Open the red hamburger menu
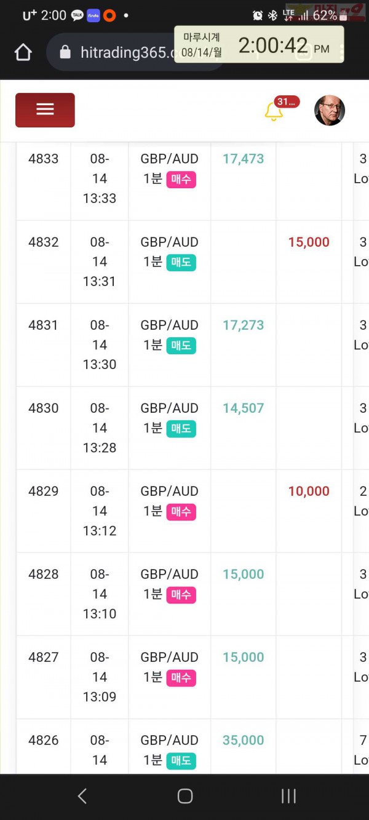The width and height of the screenshot is (369, 820). [x=45, y=110]
